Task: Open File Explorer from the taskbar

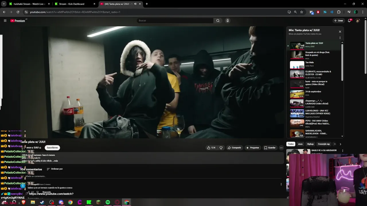Action: tap(33, 202)
